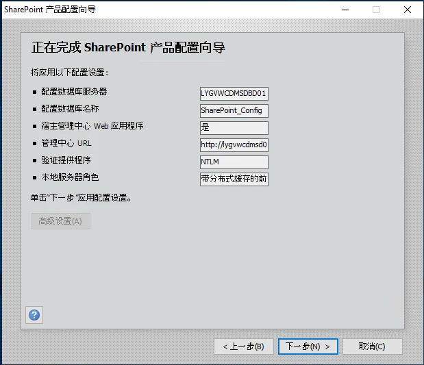This screenshot has width=424, height=365.
Task: Click the label 宿主管理中心 Web 应用程序
Action: [x=92, y=126]
